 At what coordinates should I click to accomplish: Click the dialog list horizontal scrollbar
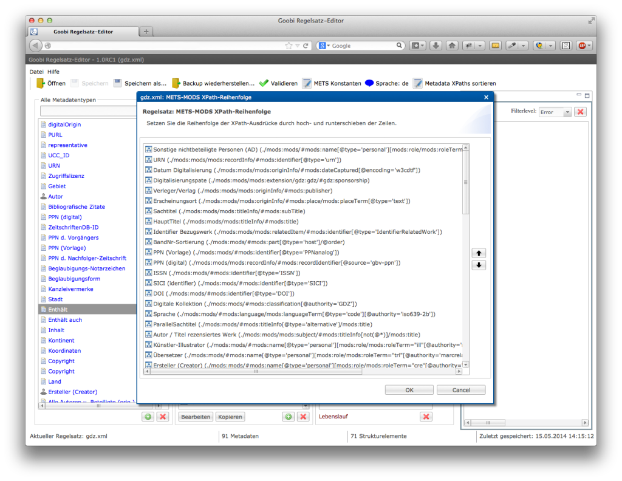pyautogui.click(x=256, y=372)
